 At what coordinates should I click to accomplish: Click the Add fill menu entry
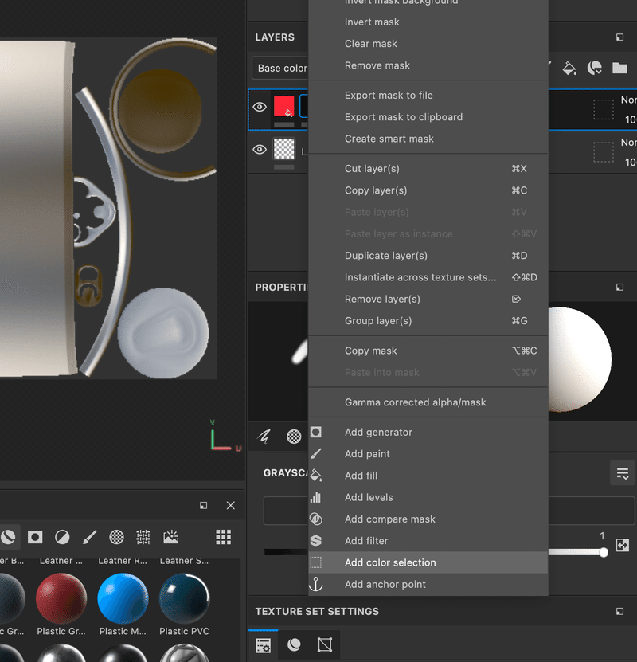tap(361, 476)
